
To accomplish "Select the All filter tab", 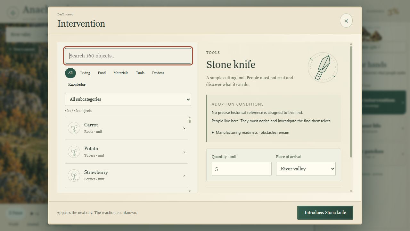I will coord(70,73).
